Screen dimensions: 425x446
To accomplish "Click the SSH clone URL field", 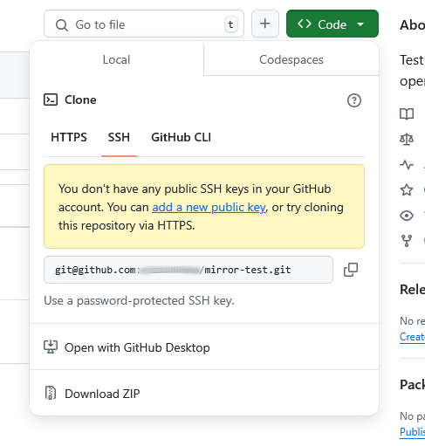I will pos(189,270).
